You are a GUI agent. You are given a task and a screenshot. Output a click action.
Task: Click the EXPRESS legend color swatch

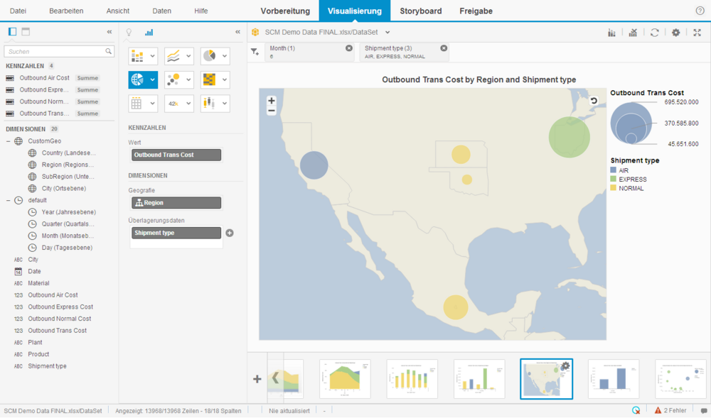click(614, 179)
